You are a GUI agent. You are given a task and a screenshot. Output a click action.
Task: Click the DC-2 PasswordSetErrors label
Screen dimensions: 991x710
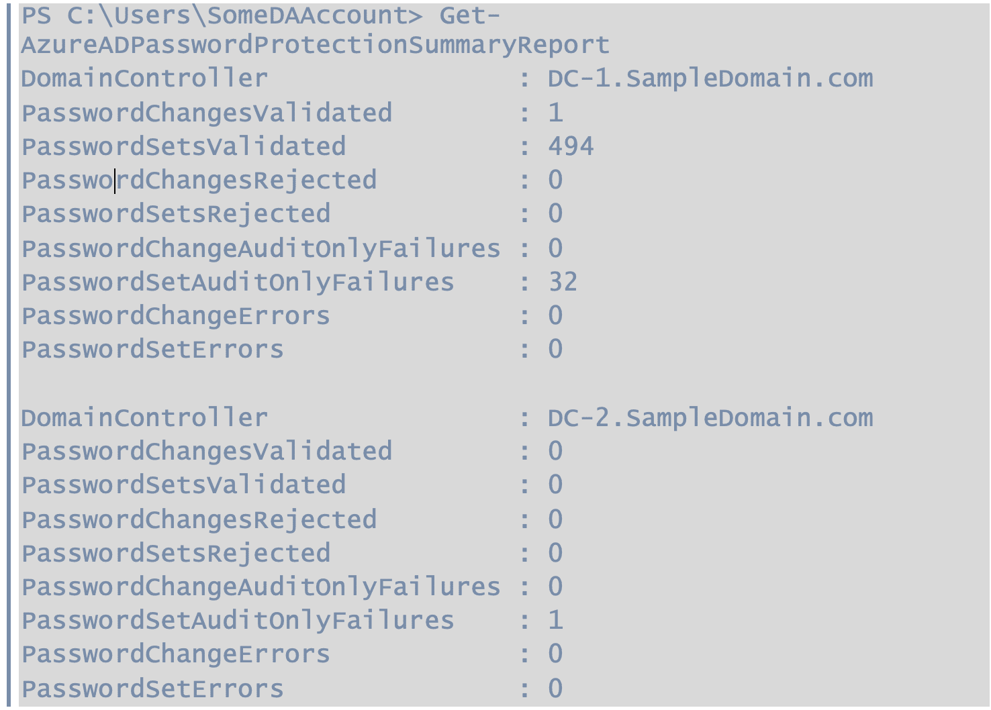[x=152, y=689]
